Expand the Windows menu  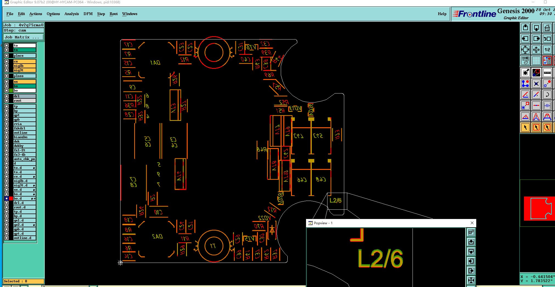[x=130, y=14]
